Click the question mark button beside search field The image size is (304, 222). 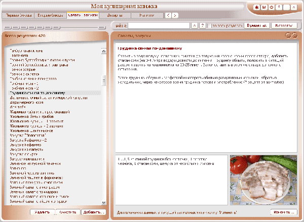(x=203, y=25)
